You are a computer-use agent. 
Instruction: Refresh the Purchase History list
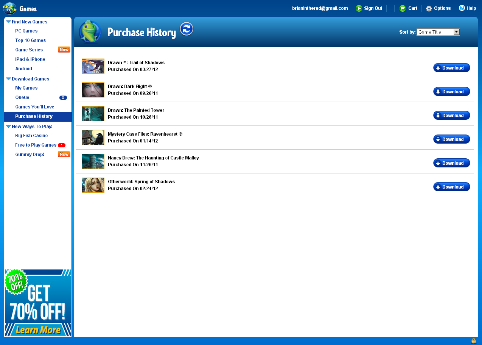point(187,29)
